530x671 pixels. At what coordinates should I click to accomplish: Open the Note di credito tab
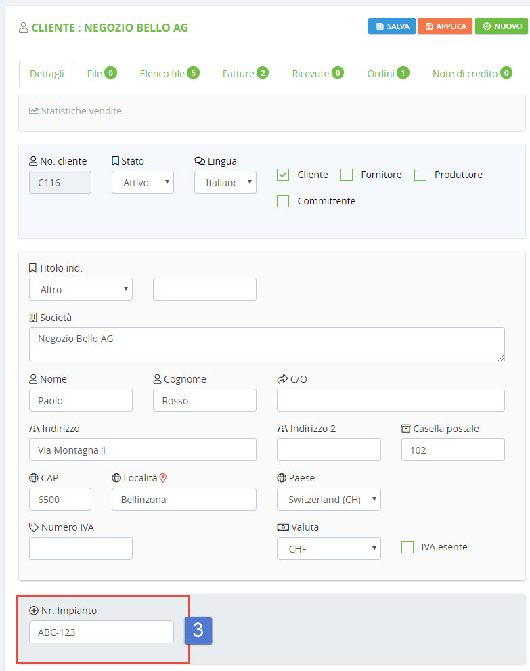(471, 73)
